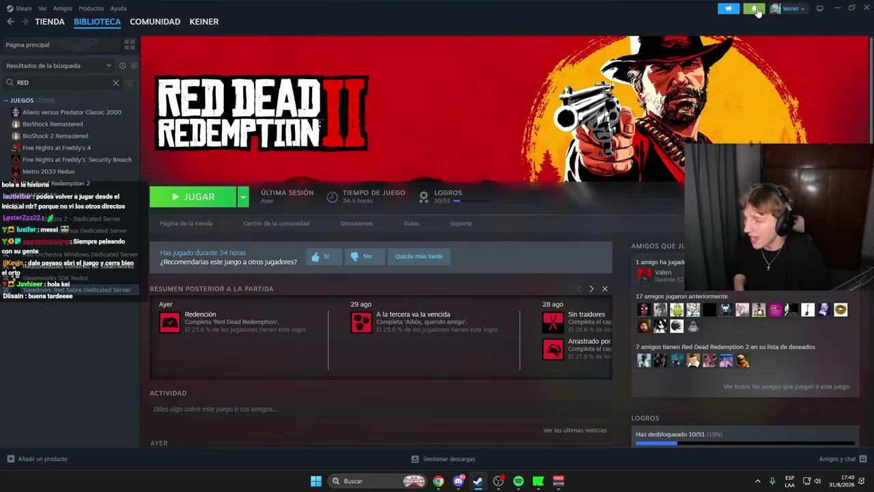The height and width of the screenshot is (492, 874).
Task: Click Ver las últimas noticias
Action: (x=575, y=430)
